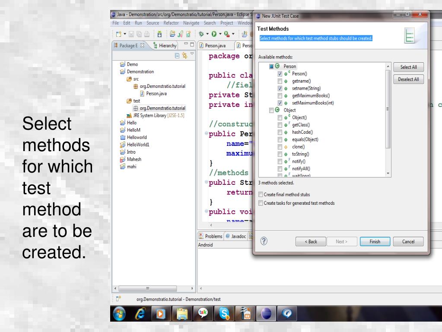
Task: Close the Package Explorer tab with X
Action: [142, 45]
